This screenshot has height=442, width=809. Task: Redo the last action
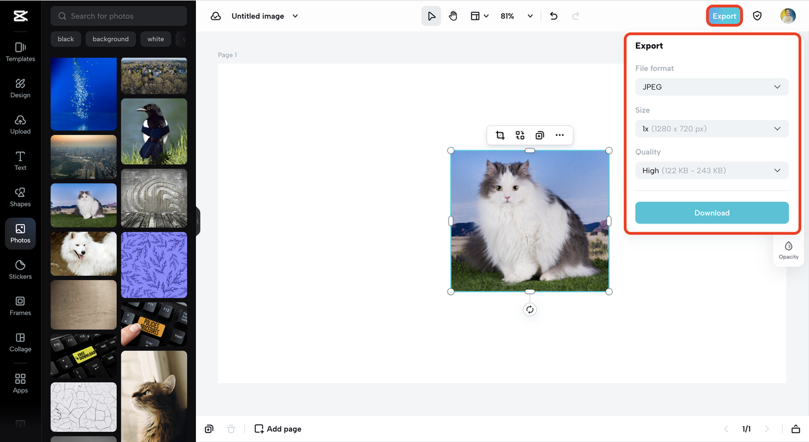[576, 16]
